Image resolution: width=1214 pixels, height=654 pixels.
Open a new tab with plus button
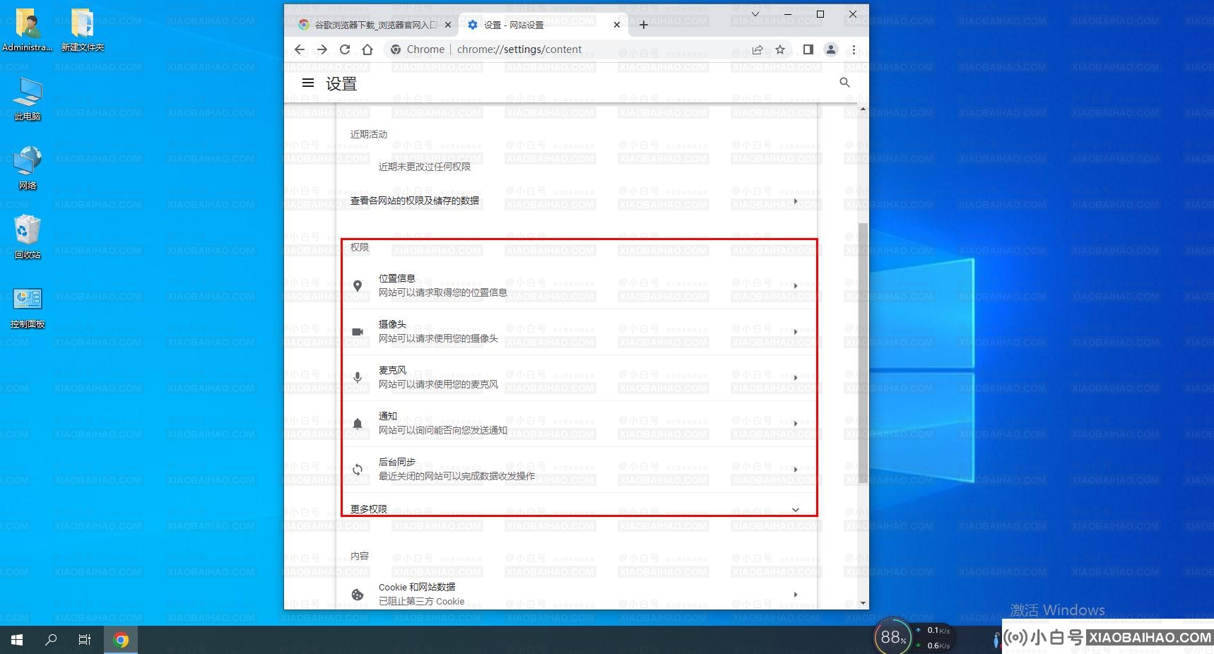[644, 25]
